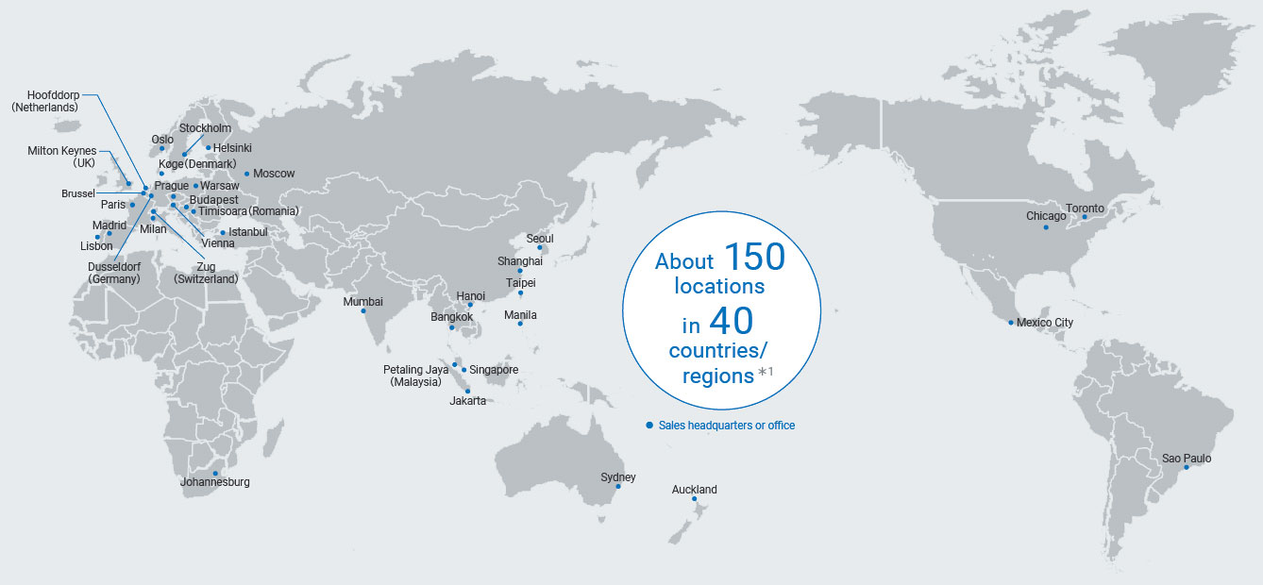Select the Chicago office marker dot
This screenshot has width=1263, height=585.
(1046, 226)
